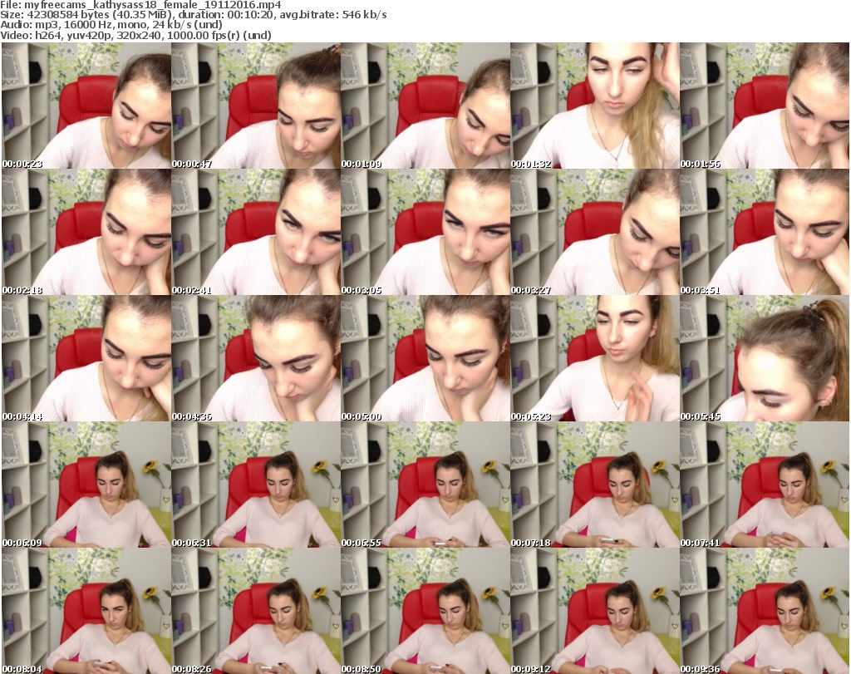Click the 'Video: h264, yuv420p' info line
Screen dimensions: 851x674
[135, 35]
